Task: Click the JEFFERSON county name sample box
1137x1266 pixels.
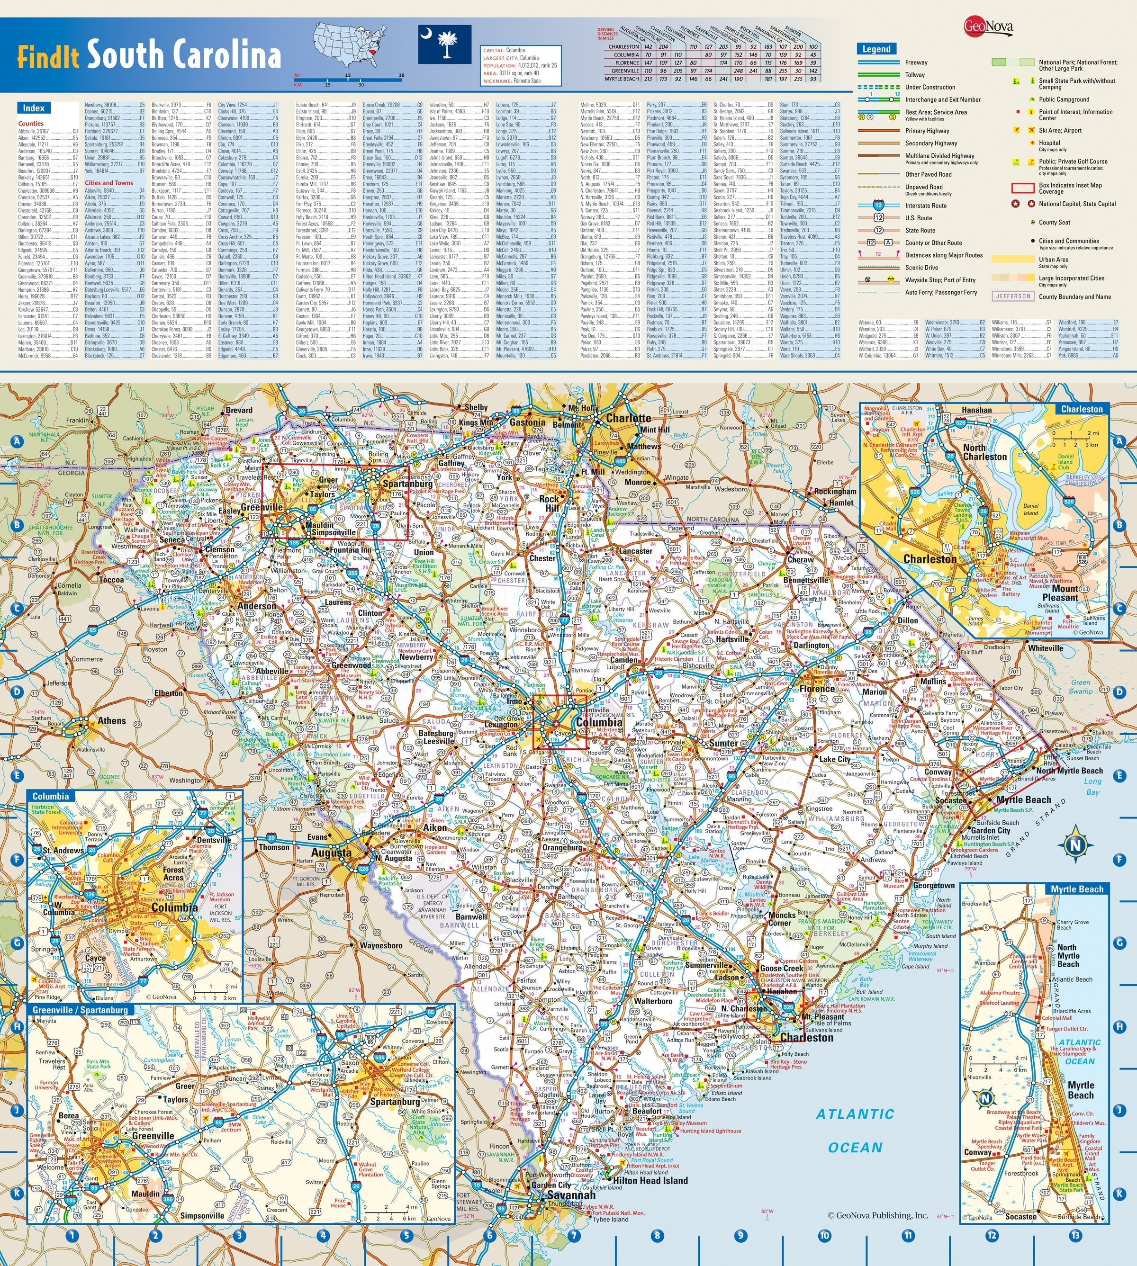Action: 1013,296
